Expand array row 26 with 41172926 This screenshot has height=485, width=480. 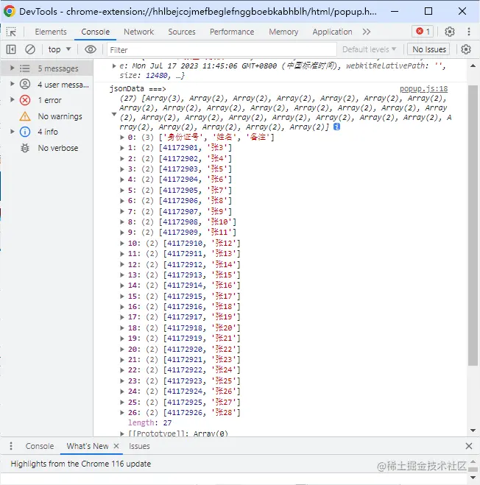click(122, 412)
